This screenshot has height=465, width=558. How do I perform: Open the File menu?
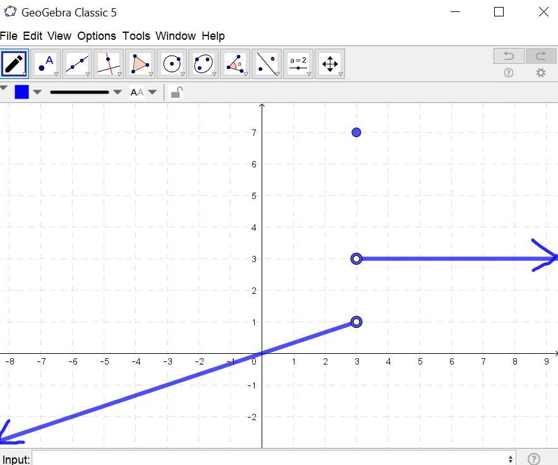tap(9, 36)
